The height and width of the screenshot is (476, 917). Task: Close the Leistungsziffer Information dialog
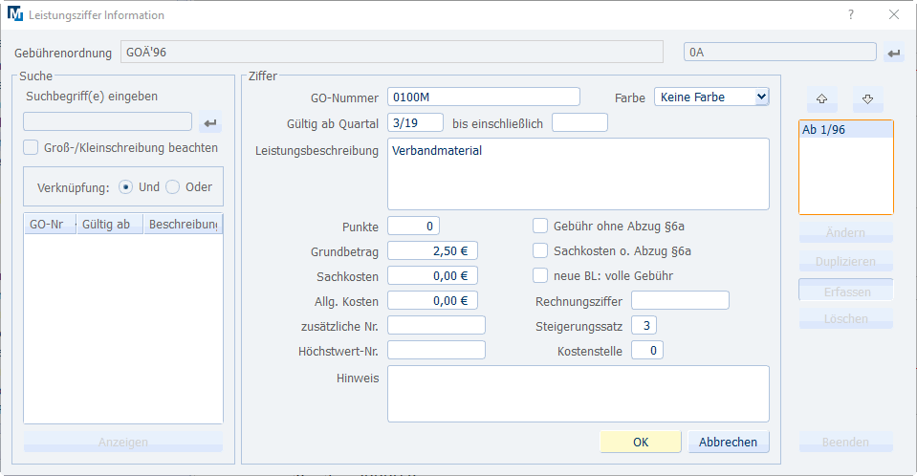[x=894, y=14]
